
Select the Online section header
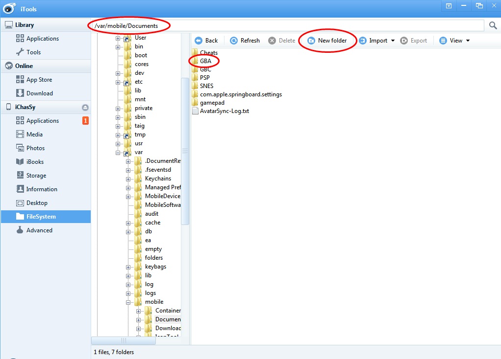pyautogui.click(x=46, y=66)
